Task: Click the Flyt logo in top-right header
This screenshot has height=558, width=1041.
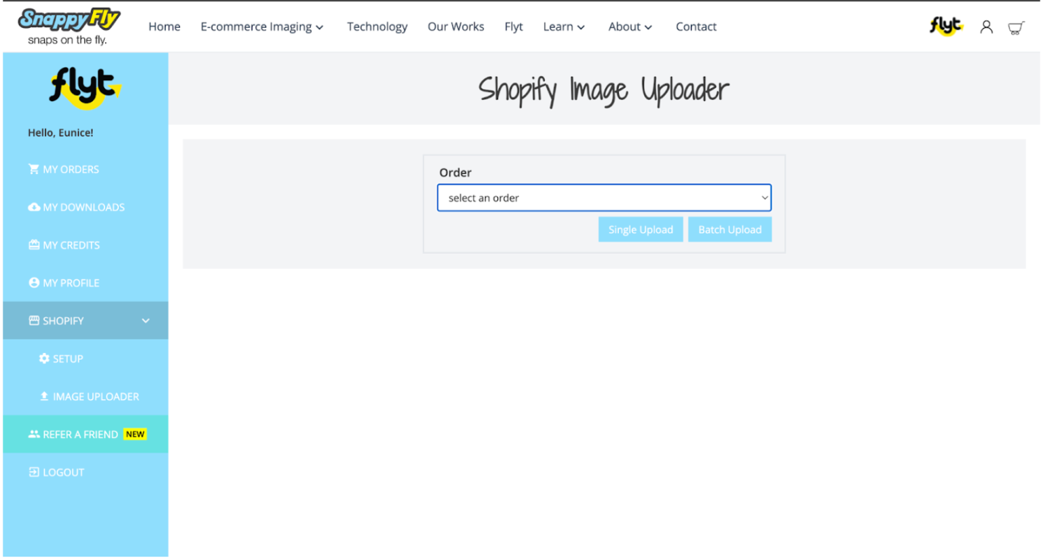Action: pyautogui.click(x=946, y=26)
